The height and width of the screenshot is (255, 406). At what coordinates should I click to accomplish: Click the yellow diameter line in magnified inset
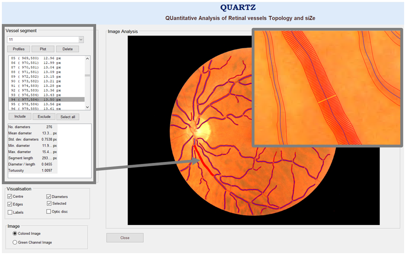327,99
